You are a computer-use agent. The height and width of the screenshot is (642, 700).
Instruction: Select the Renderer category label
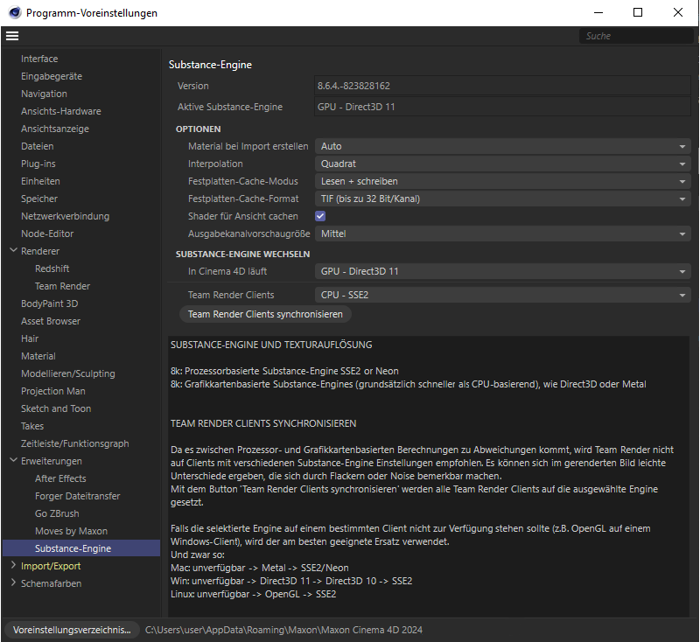[x=40, y=251]
